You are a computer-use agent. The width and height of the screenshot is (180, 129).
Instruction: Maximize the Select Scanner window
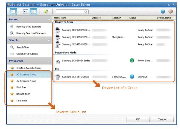[169, 5]
